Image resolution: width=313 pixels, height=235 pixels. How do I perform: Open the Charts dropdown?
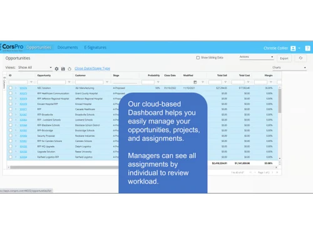coord(289,68)
